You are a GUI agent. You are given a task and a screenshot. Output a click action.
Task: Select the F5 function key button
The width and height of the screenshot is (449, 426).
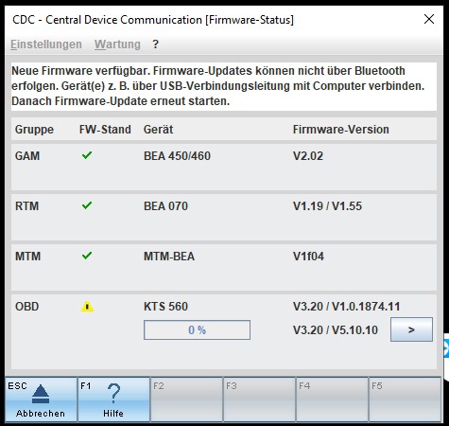tap(405, 399)
